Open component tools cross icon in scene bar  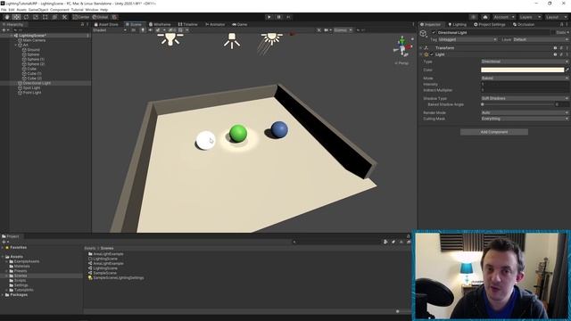tap(319, 30)
